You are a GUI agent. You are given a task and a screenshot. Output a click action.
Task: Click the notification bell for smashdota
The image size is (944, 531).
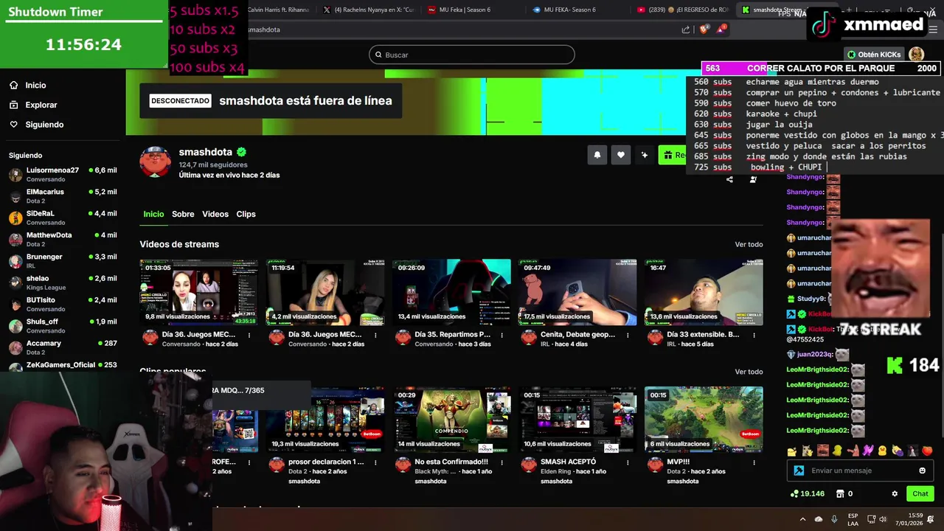597,155
